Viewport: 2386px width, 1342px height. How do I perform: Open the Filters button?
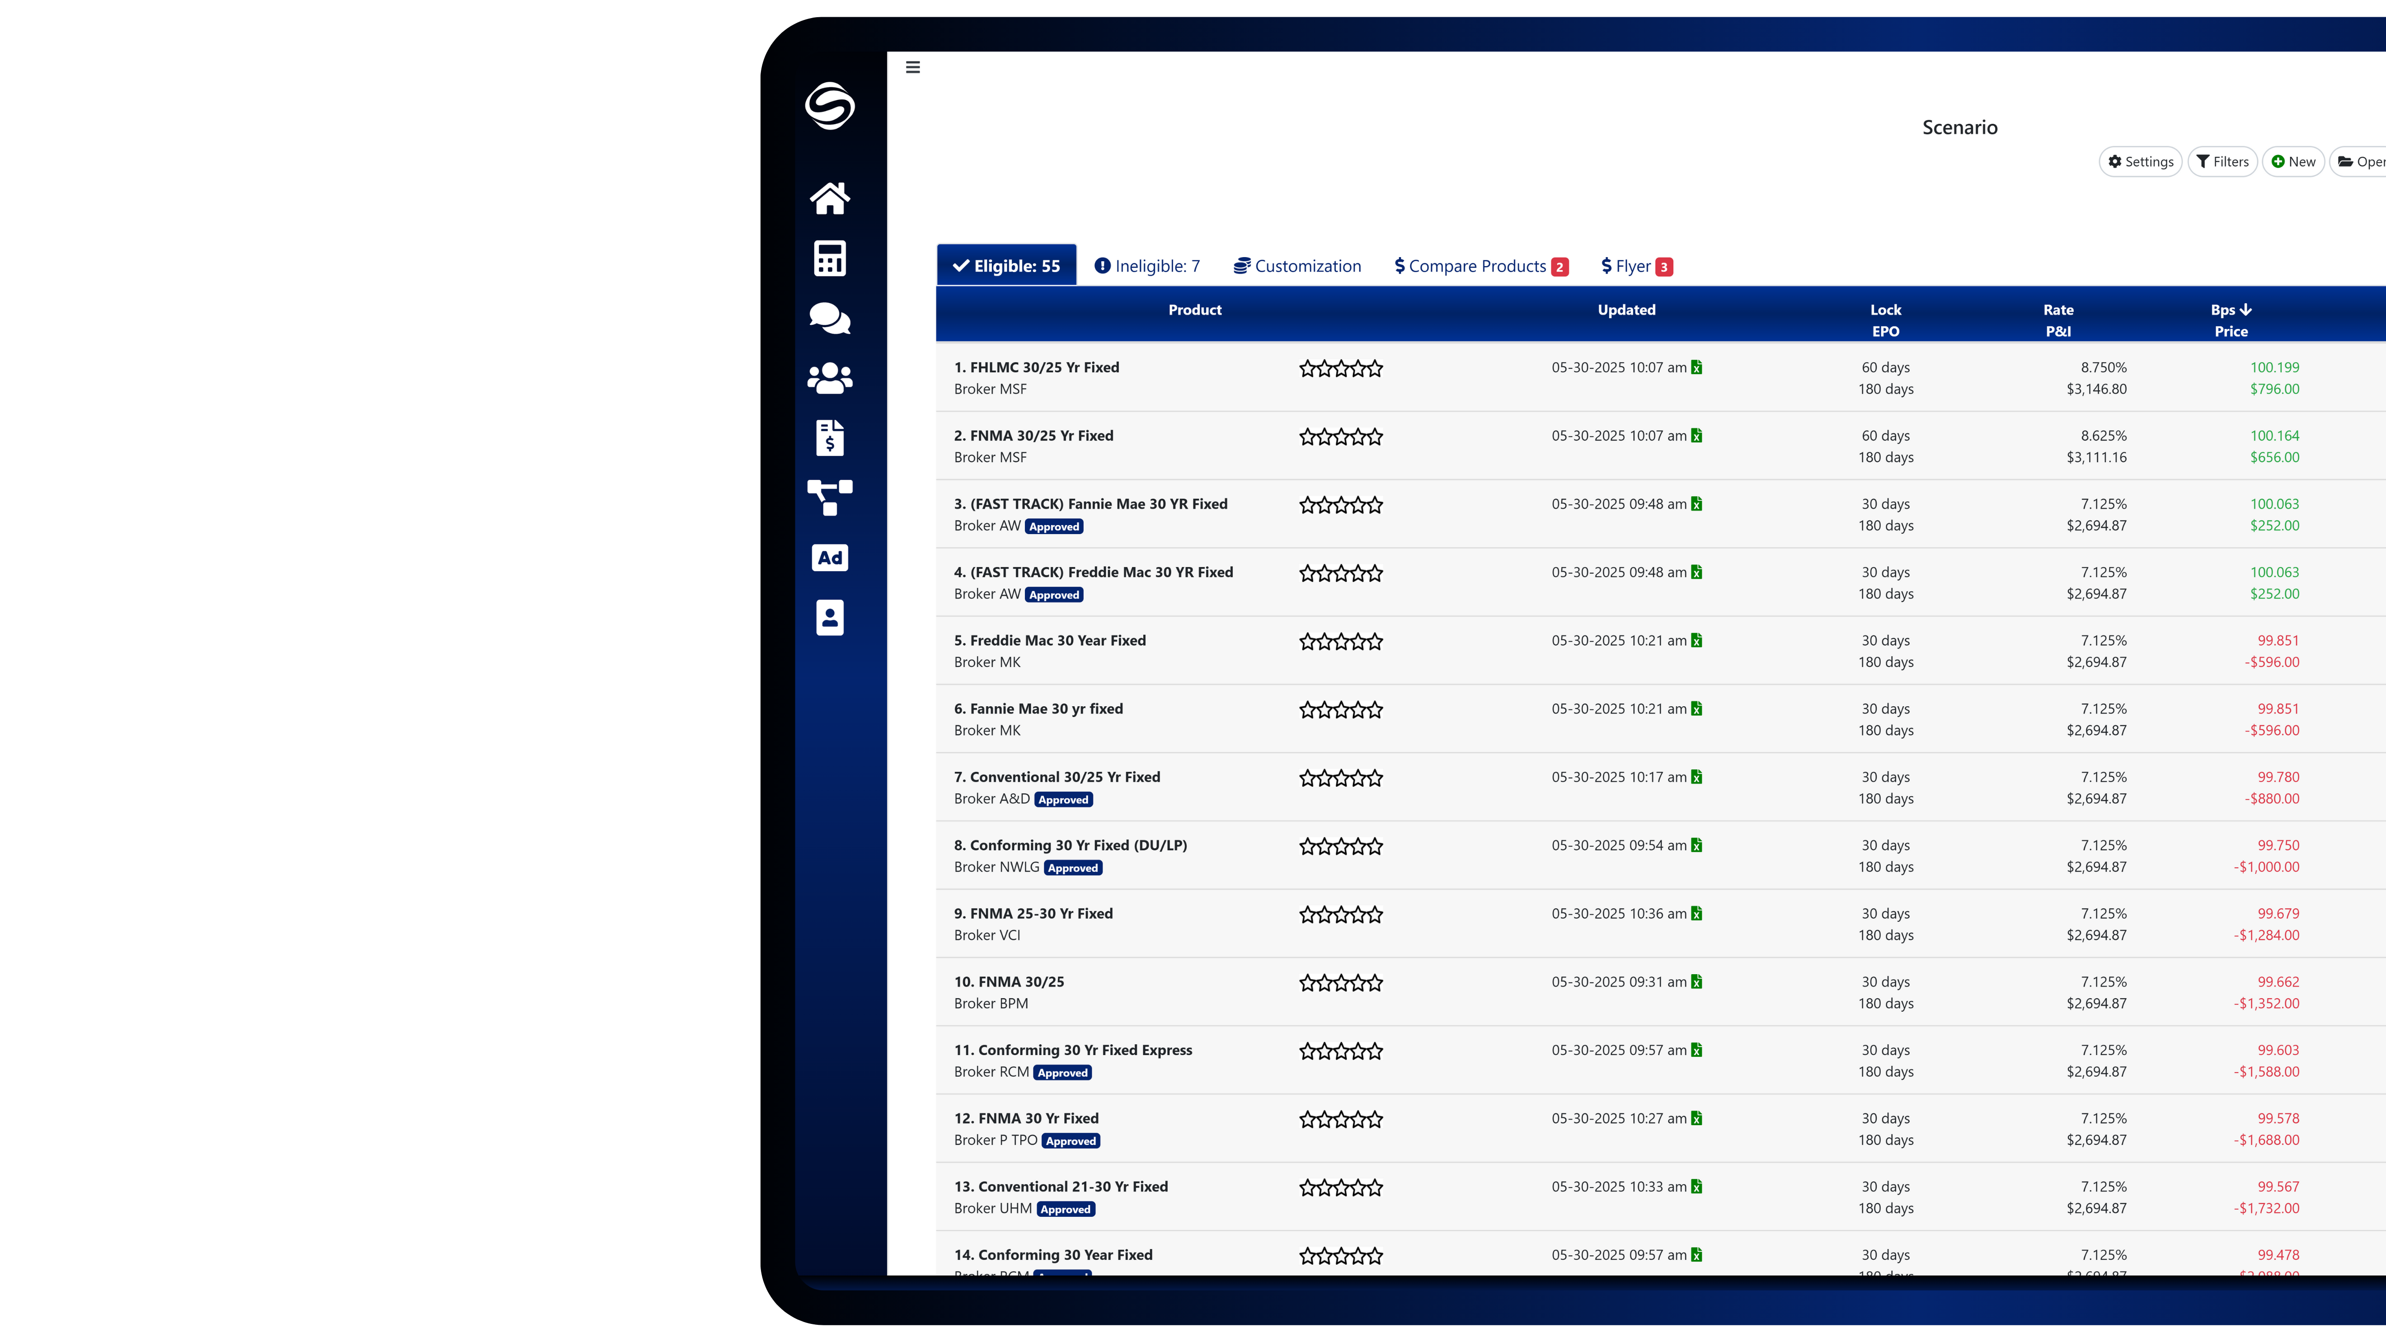pos(2222,161)
